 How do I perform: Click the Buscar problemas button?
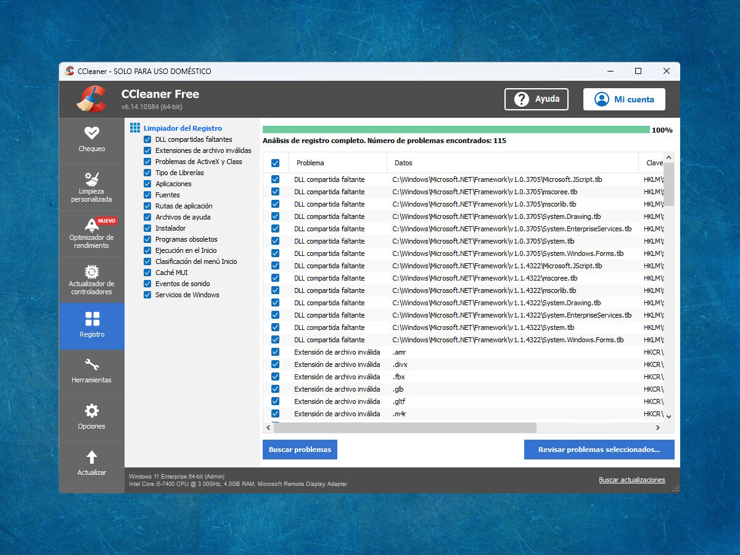coord(300,450)
